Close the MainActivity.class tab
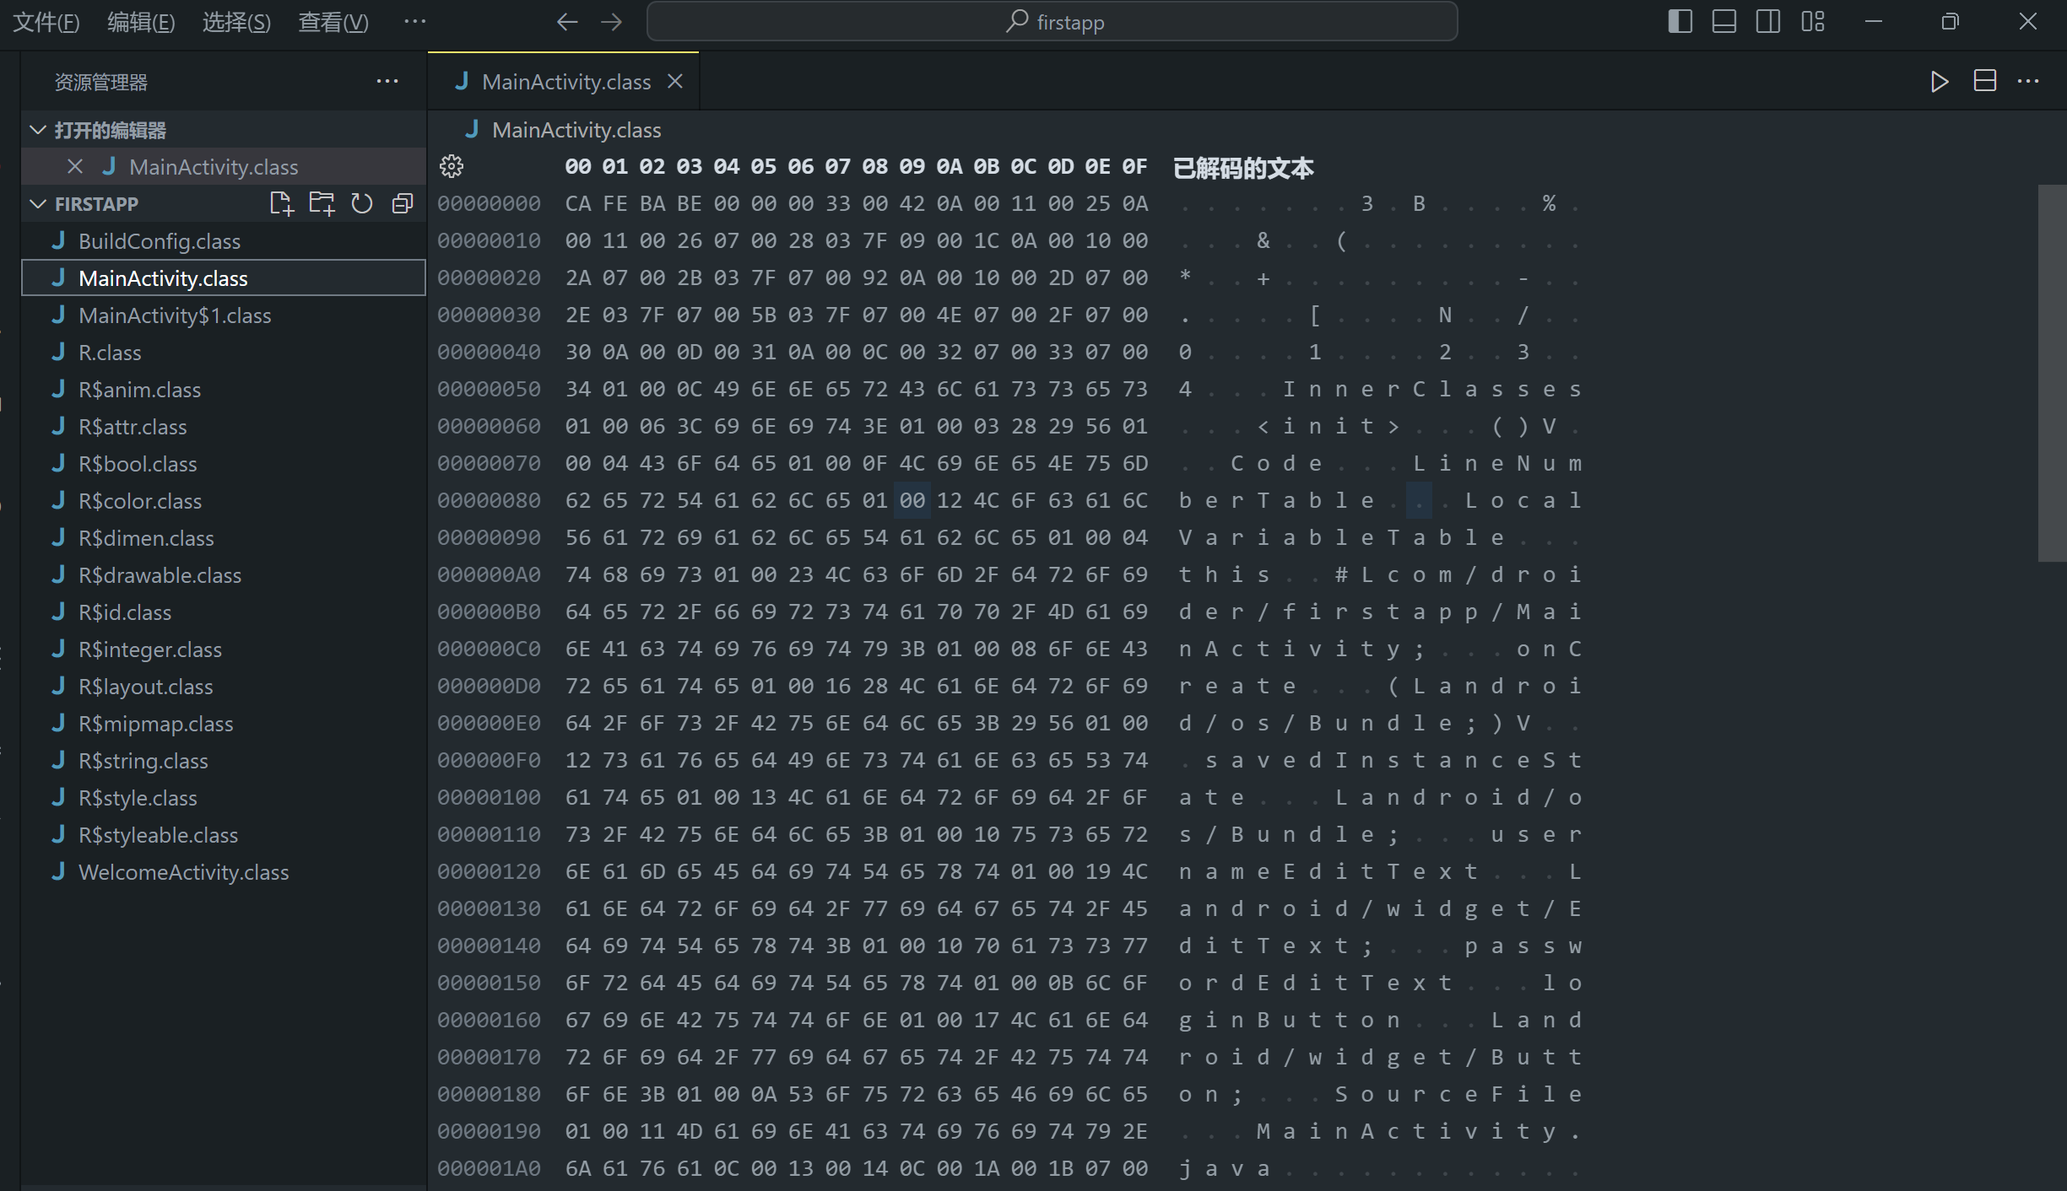 (675, 81)
